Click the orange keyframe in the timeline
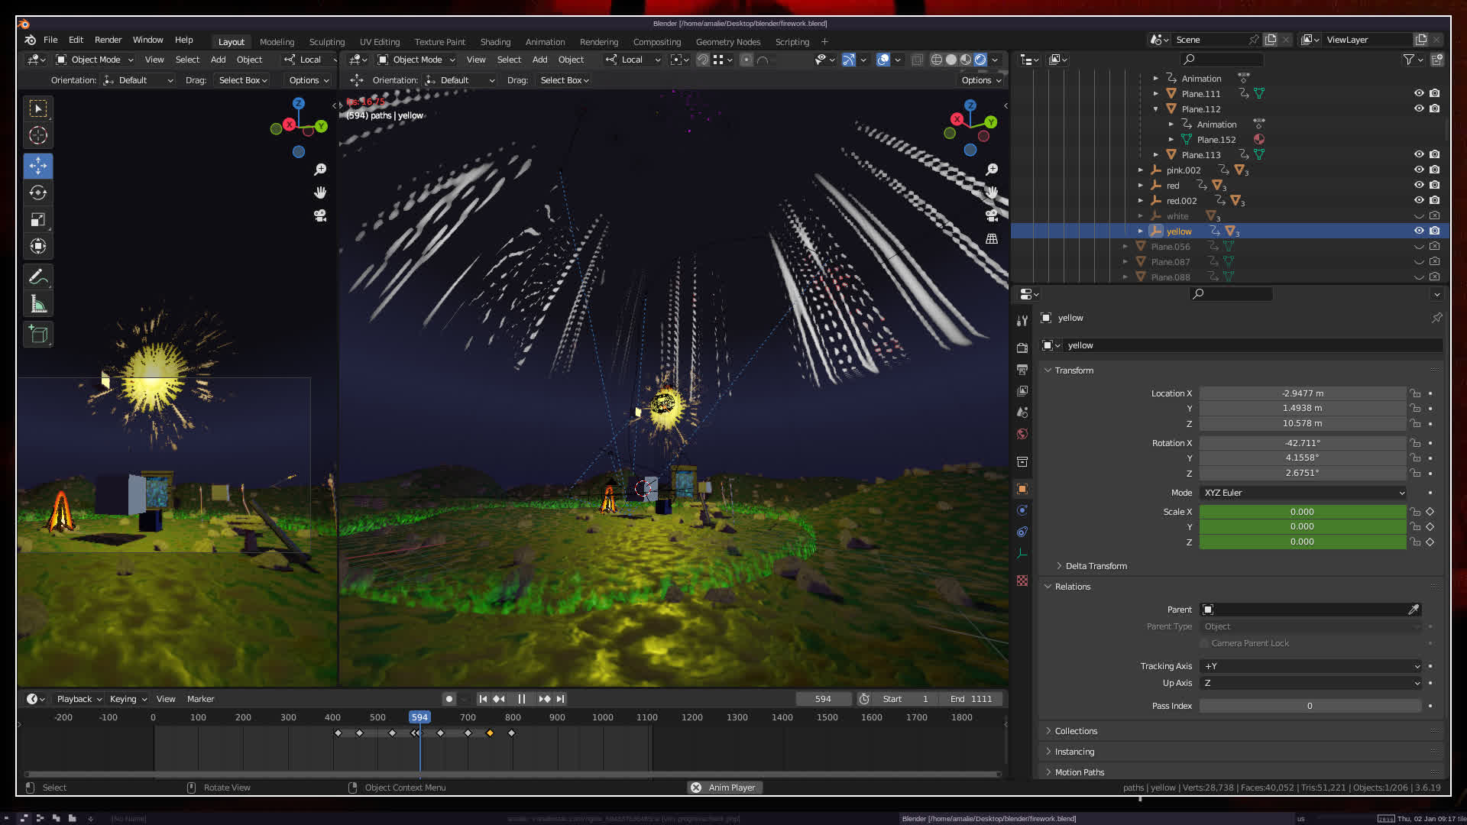The image size is (1467, 825). pyautogui.click(x=490, y=733)
